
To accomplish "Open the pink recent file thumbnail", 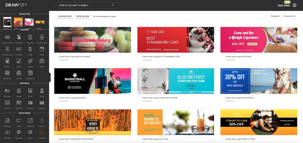I will pos(29,22).
